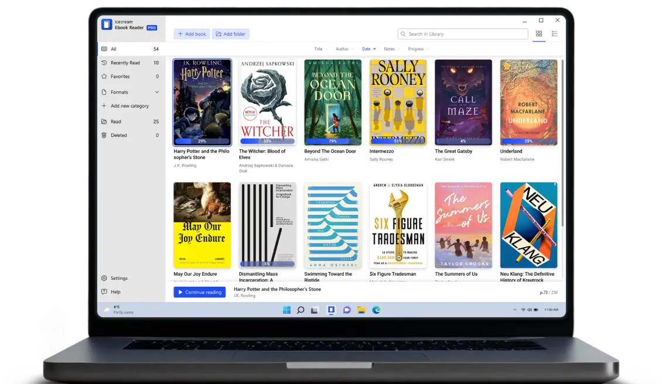This screenshot has width=662, height=384.
Task: Launch Microsoft Edge from taskbar
Action: pyautogui.click(x=376, y=310)
